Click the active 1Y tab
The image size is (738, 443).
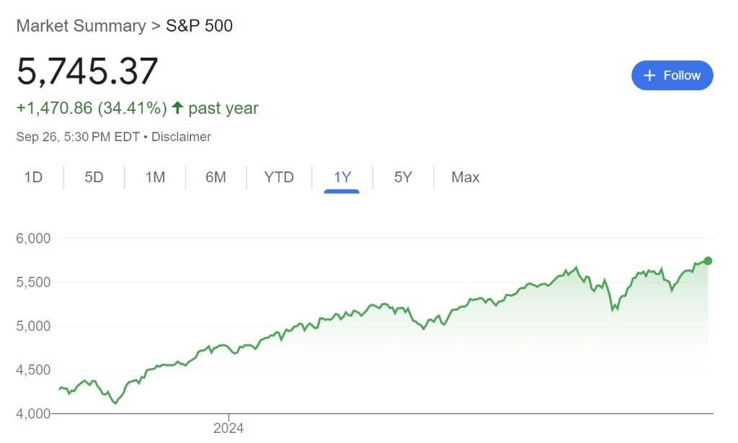tap(342, 177)
